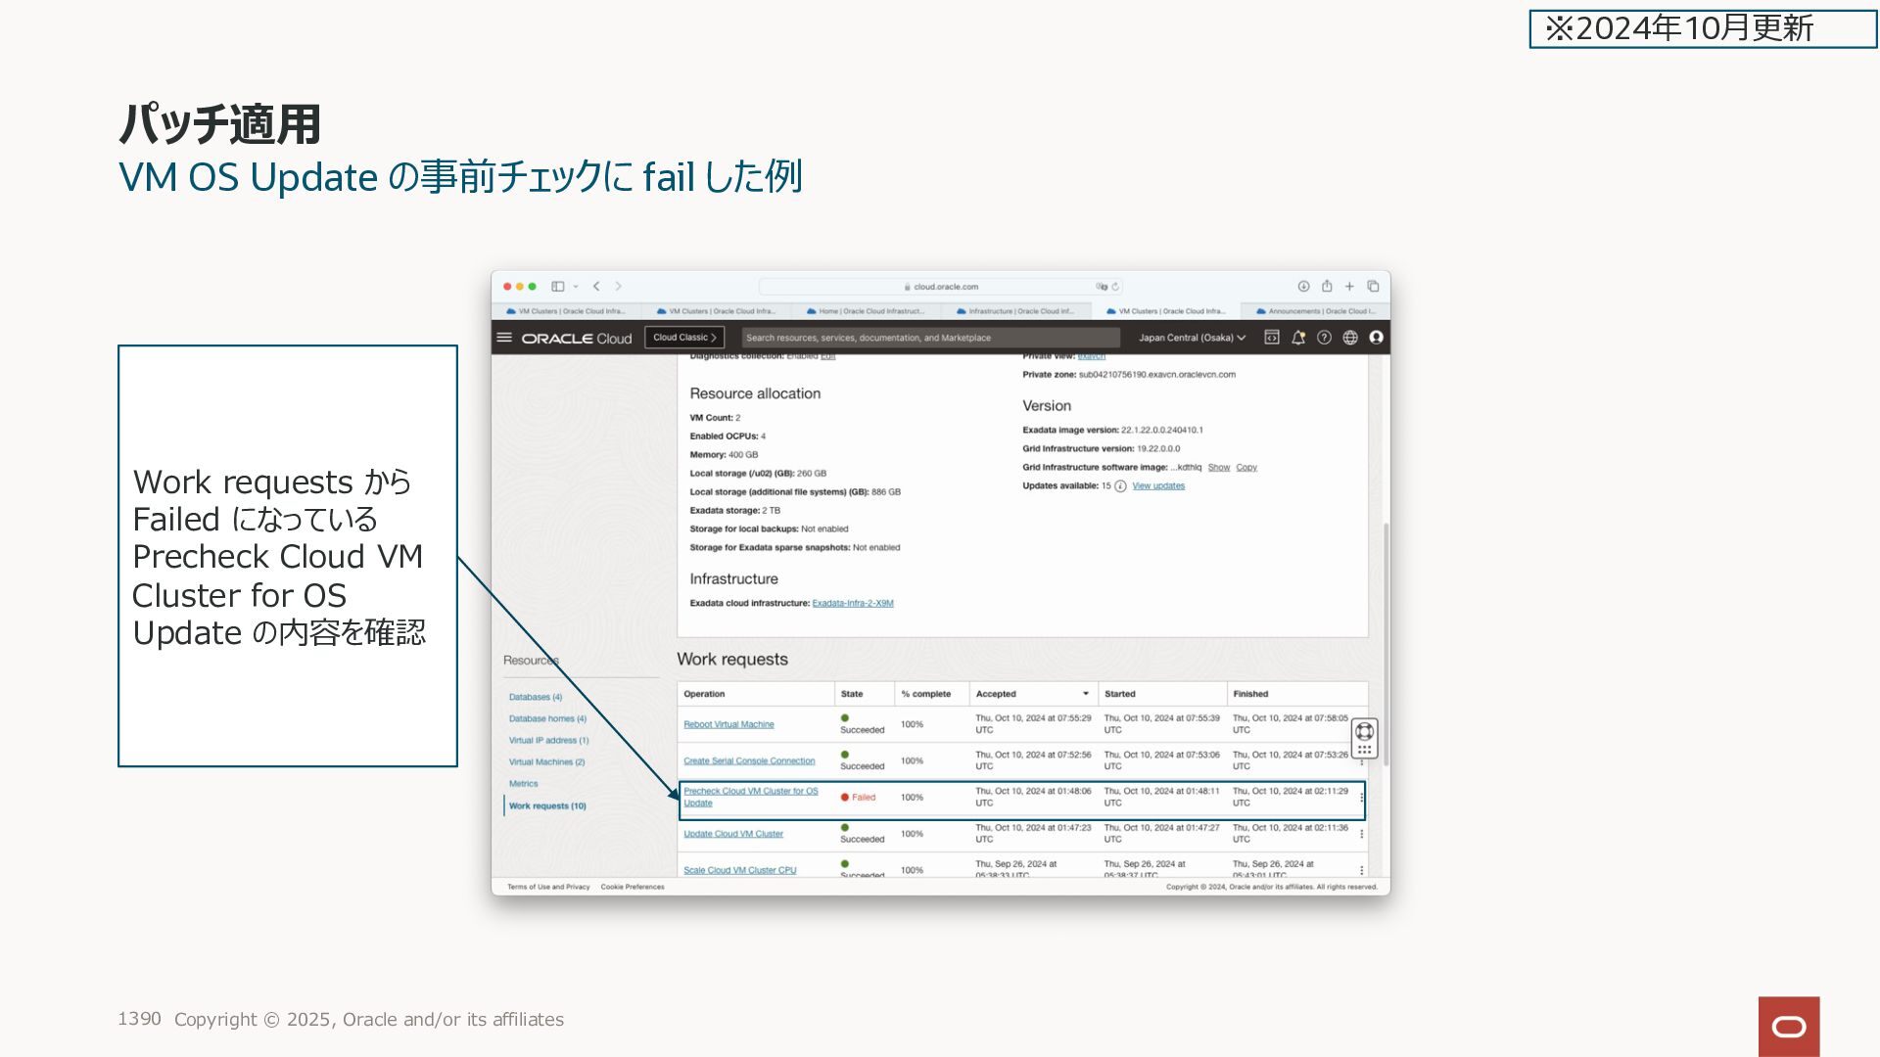Viewport: 1880px width, 1057px height.
Task: Click the search resources and services field
Action: click(x=930, y=338)
